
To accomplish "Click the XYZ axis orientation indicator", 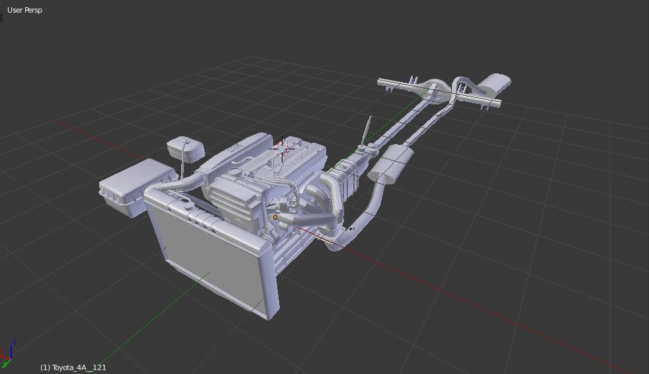I will point(8,354).
